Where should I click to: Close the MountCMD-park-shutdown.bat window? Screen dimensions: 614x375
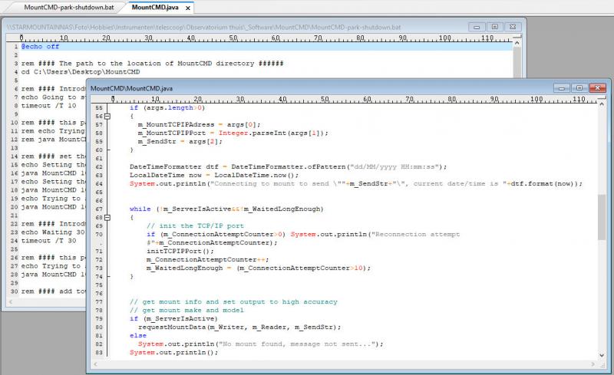tap(513, 26)
